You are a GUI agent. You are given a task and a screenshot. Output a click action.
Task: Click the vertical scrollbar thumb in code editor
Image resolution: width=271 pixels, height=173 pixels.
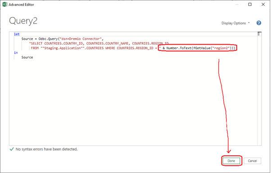[x=259, y=34]
